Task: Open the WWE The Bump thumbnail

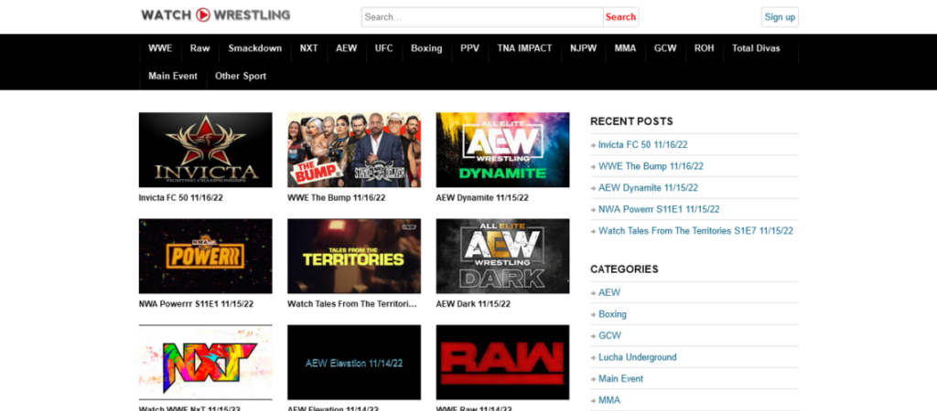Action: tap(354, 150)
